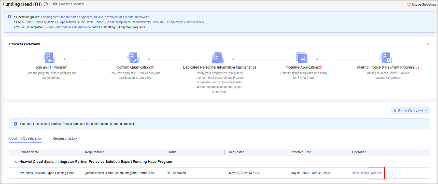Open Mailing Invoice & Payment Progress icon
The width and height of the screenshot is (438, 184).
(386, 58)
